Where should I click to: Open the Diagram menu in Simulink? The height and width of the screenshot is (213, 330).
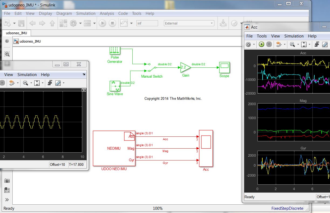[x=64, y=13]
